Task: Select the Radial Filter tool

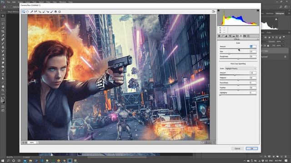Action: tap(60, 12)
